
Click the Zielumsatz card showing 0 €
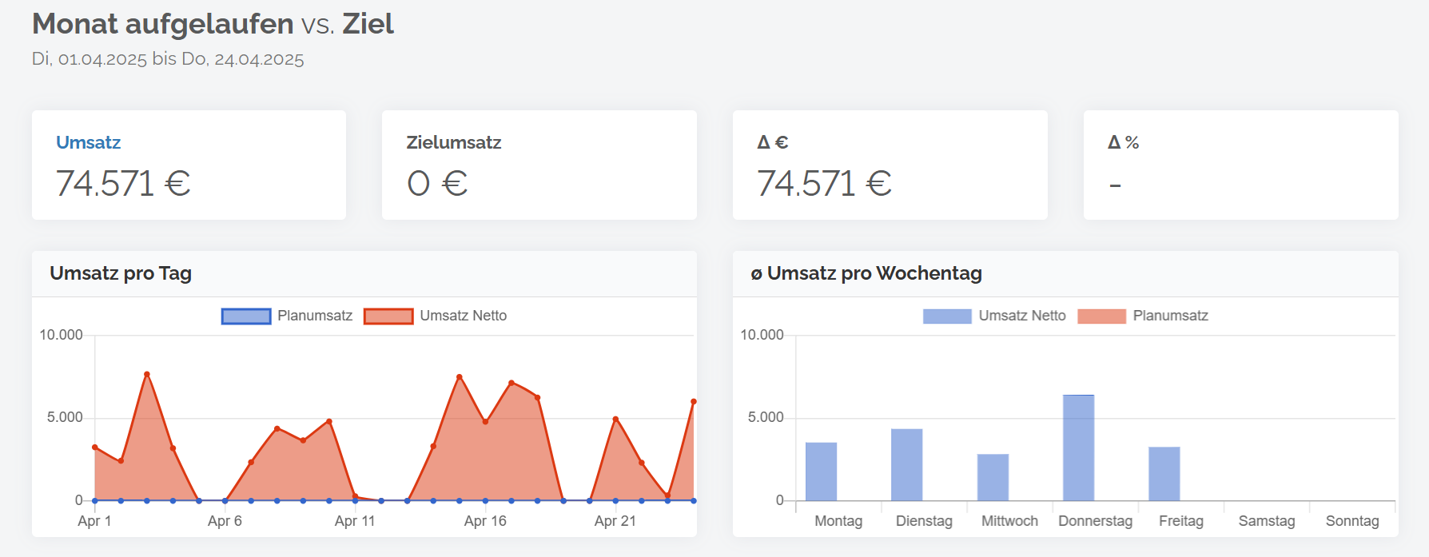tap(539, 165)
